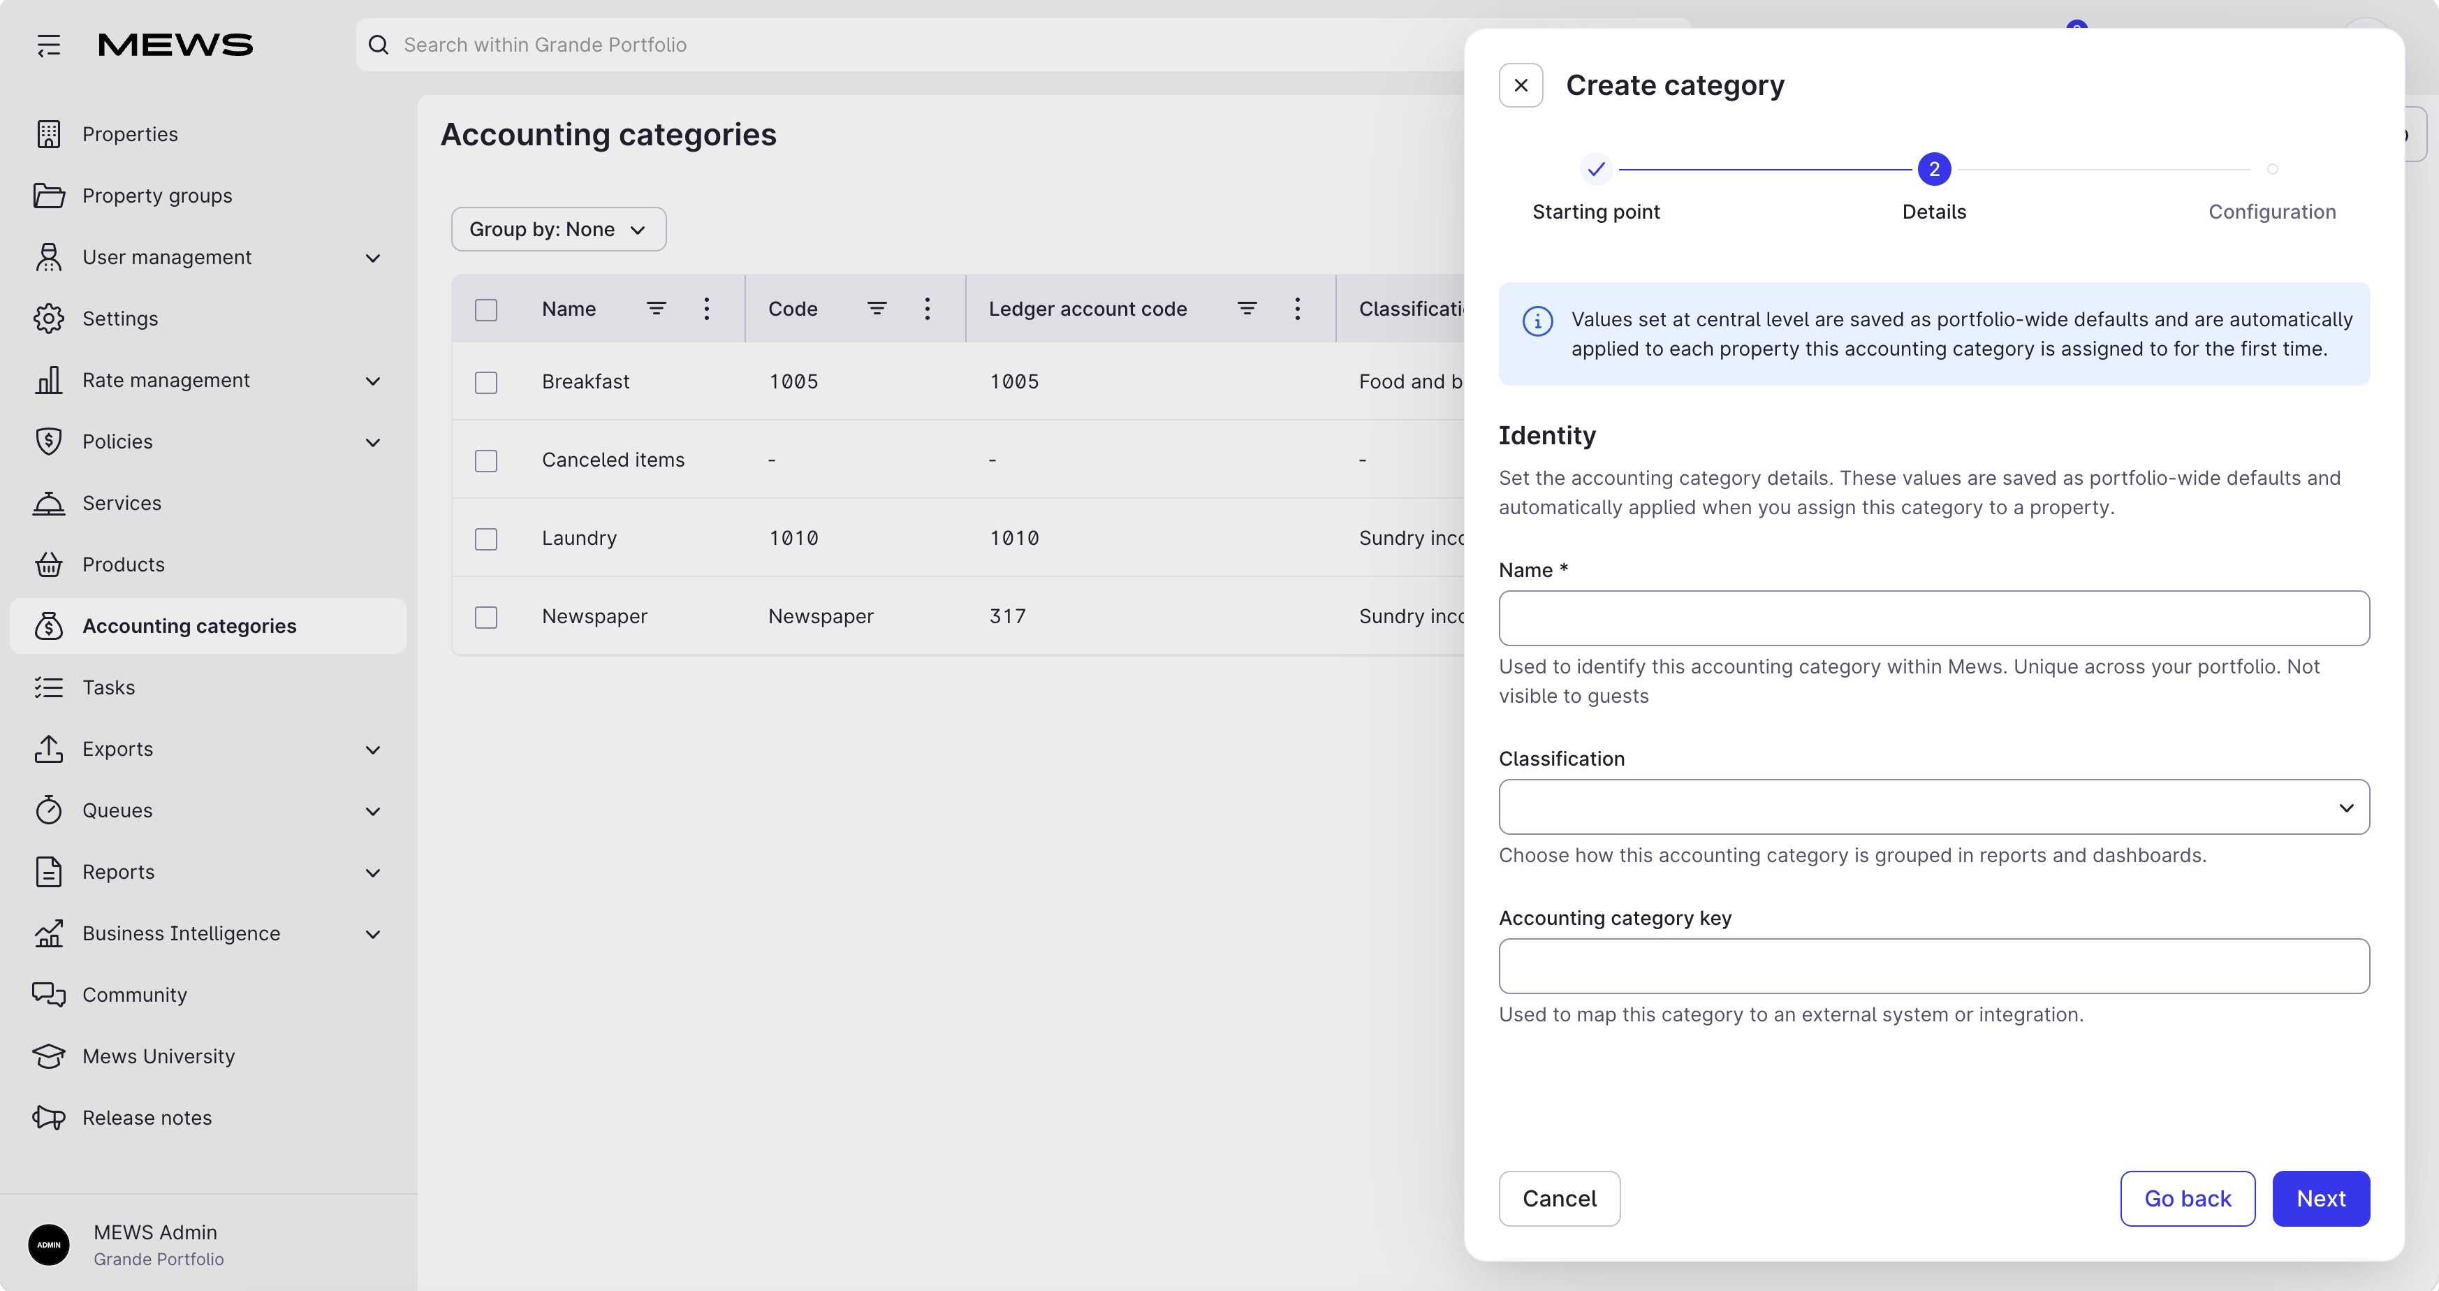Image resolution: width=2439 pixels, height=1291 pixels.
Task: Open Ledger account code column options menu
Action: (1297, 309)
